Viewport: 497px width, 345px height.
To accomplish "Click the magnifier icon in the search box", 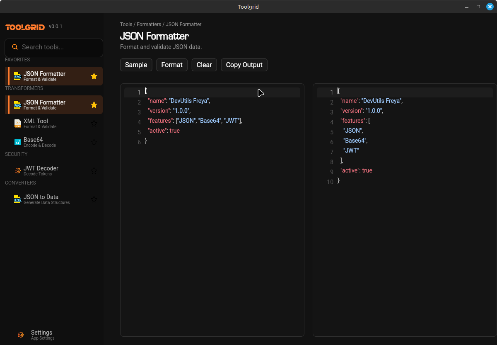I will (x=15, y=47).
